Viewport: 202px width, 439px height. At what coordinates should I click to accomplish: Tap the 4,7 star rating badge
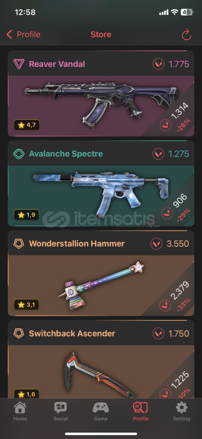tap(27, 125)
